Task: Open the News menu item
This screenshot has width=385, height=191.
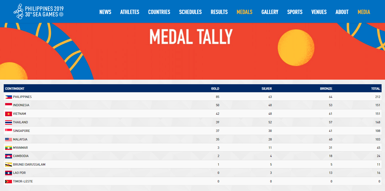Action: (x=105, y=12)
